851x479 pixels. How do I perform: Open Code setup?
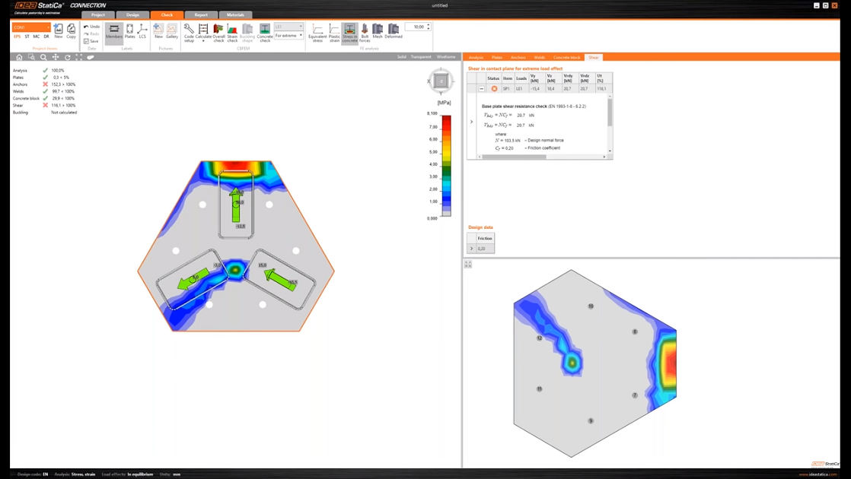tap(189, 33)
